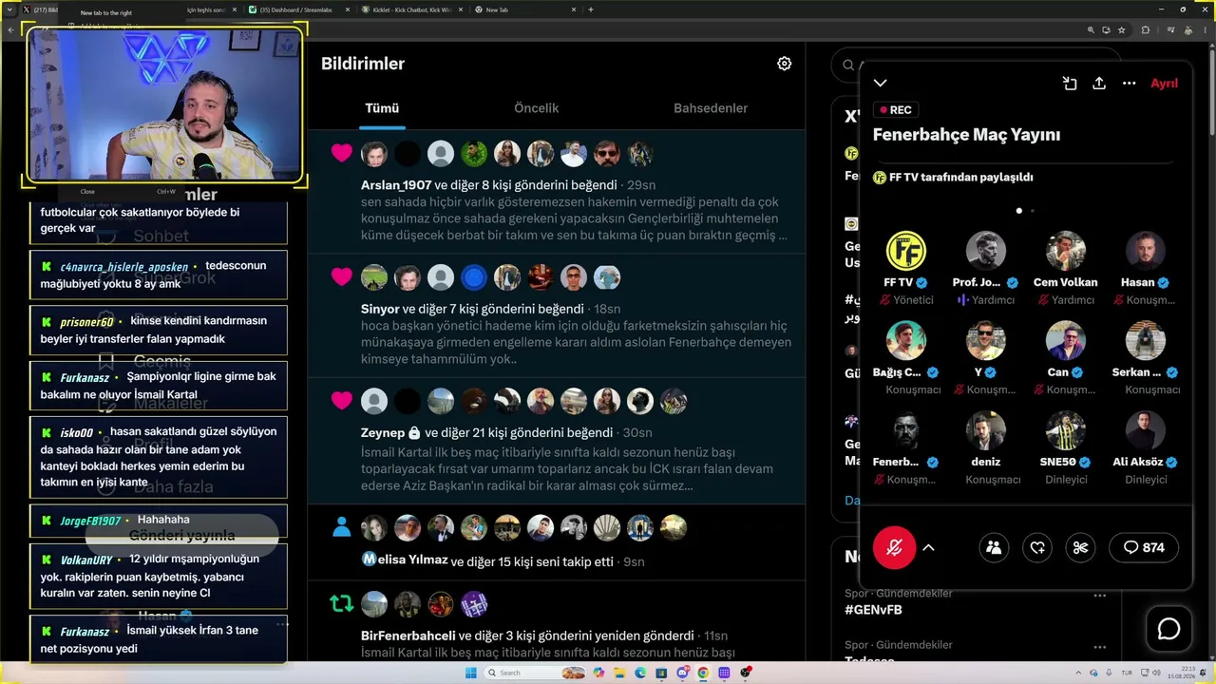Click JorgeFB1907 chat username
Screen dimensions: 1216x684
click(x=90, y=521)
